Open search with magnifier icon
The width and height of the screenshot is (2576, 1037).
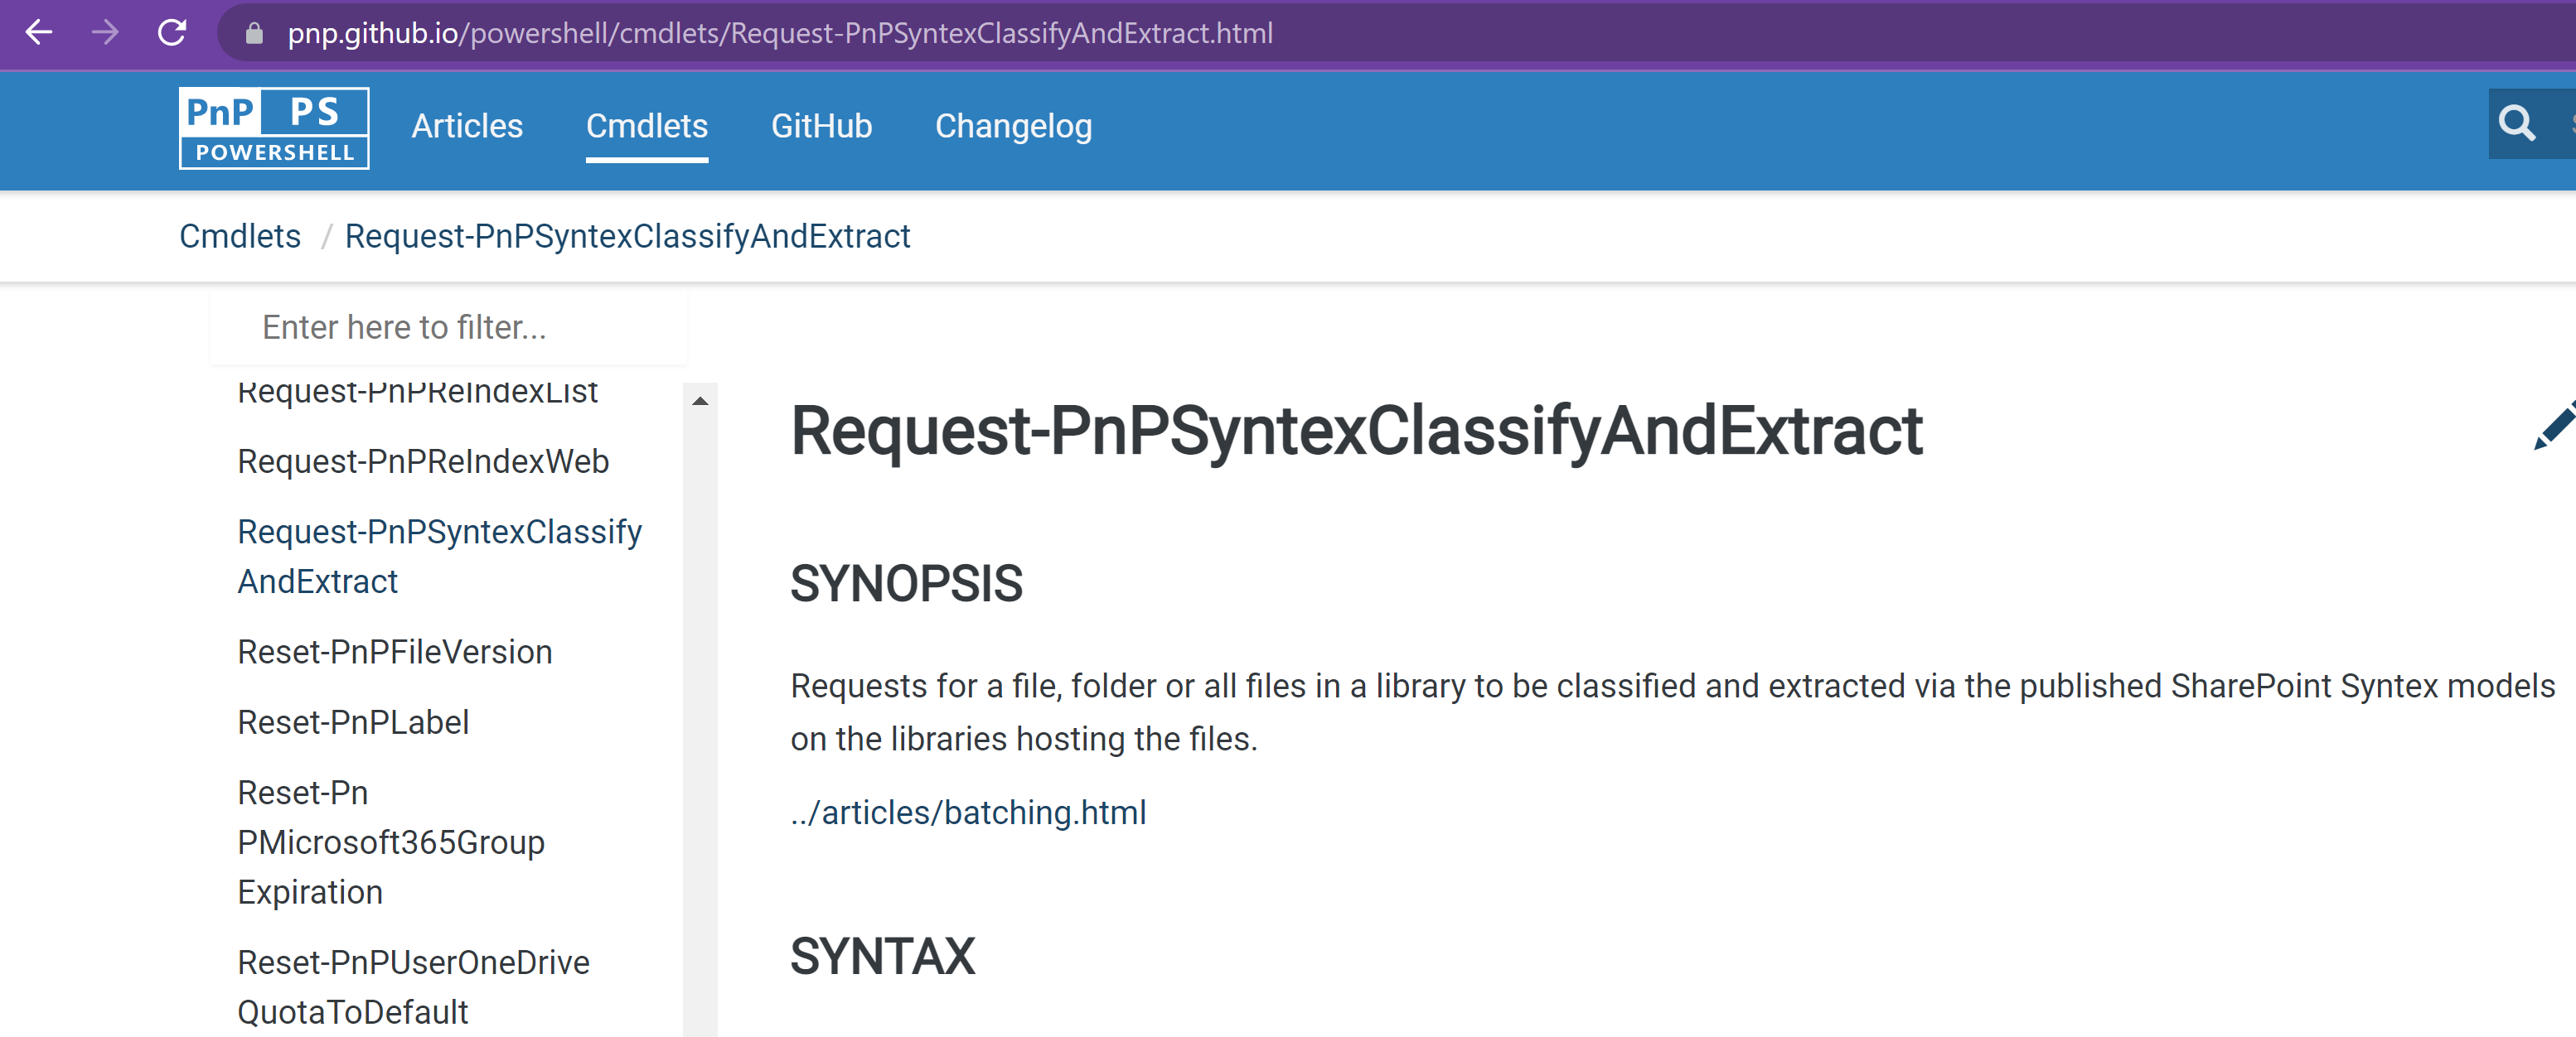2516,124
